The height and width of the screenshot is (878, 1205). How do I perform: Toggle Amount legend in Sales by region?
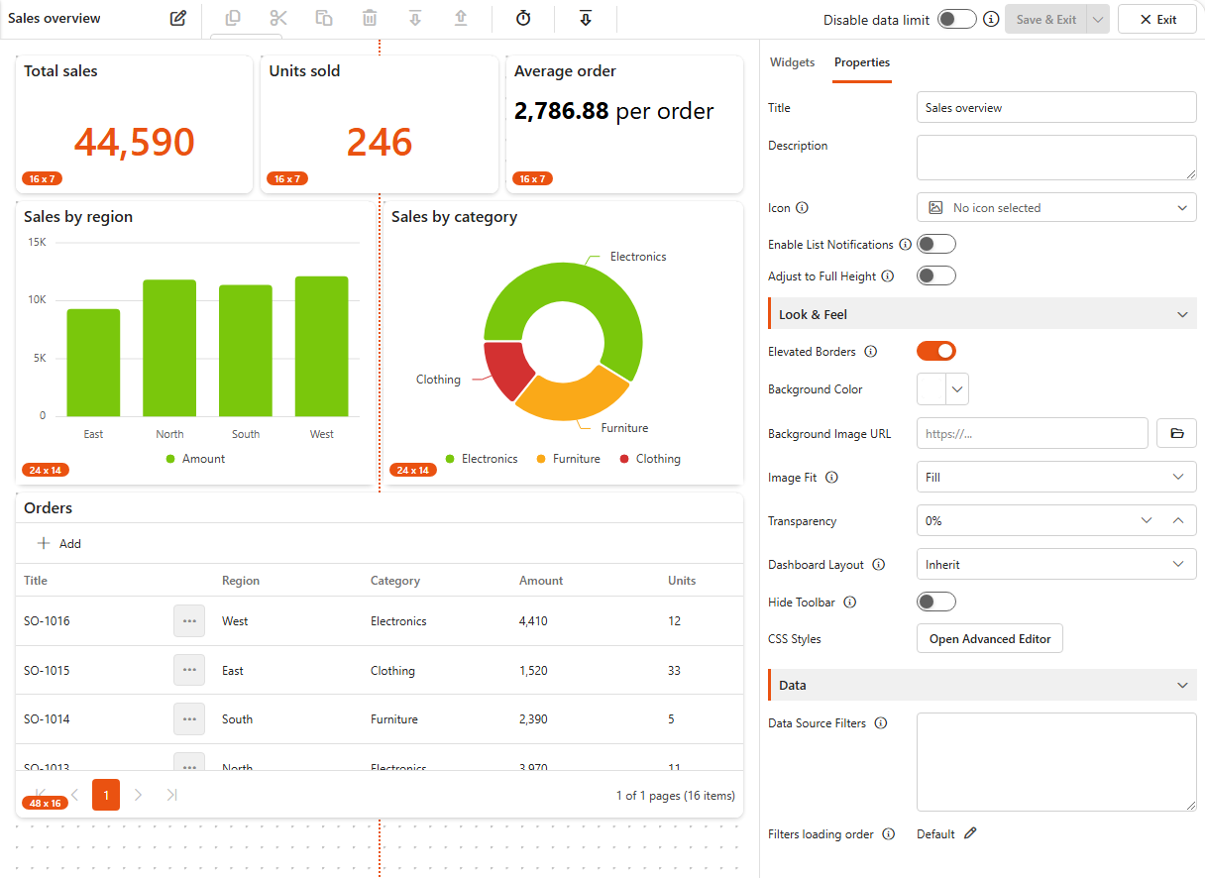[195, 459]
